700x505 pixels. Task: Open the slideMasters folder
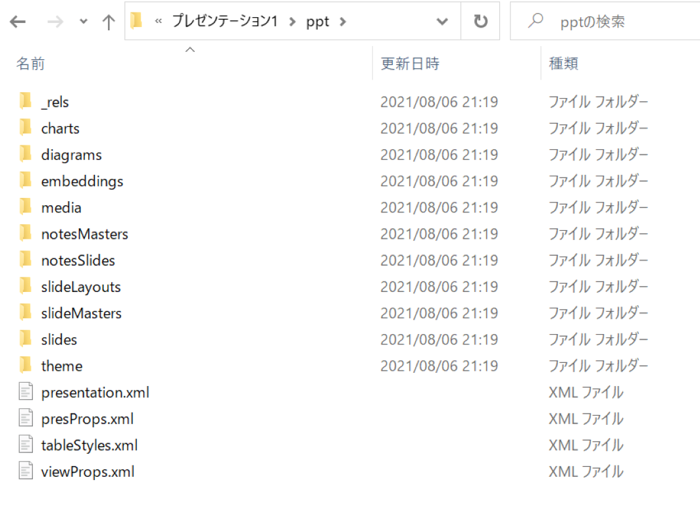point(82,313)
